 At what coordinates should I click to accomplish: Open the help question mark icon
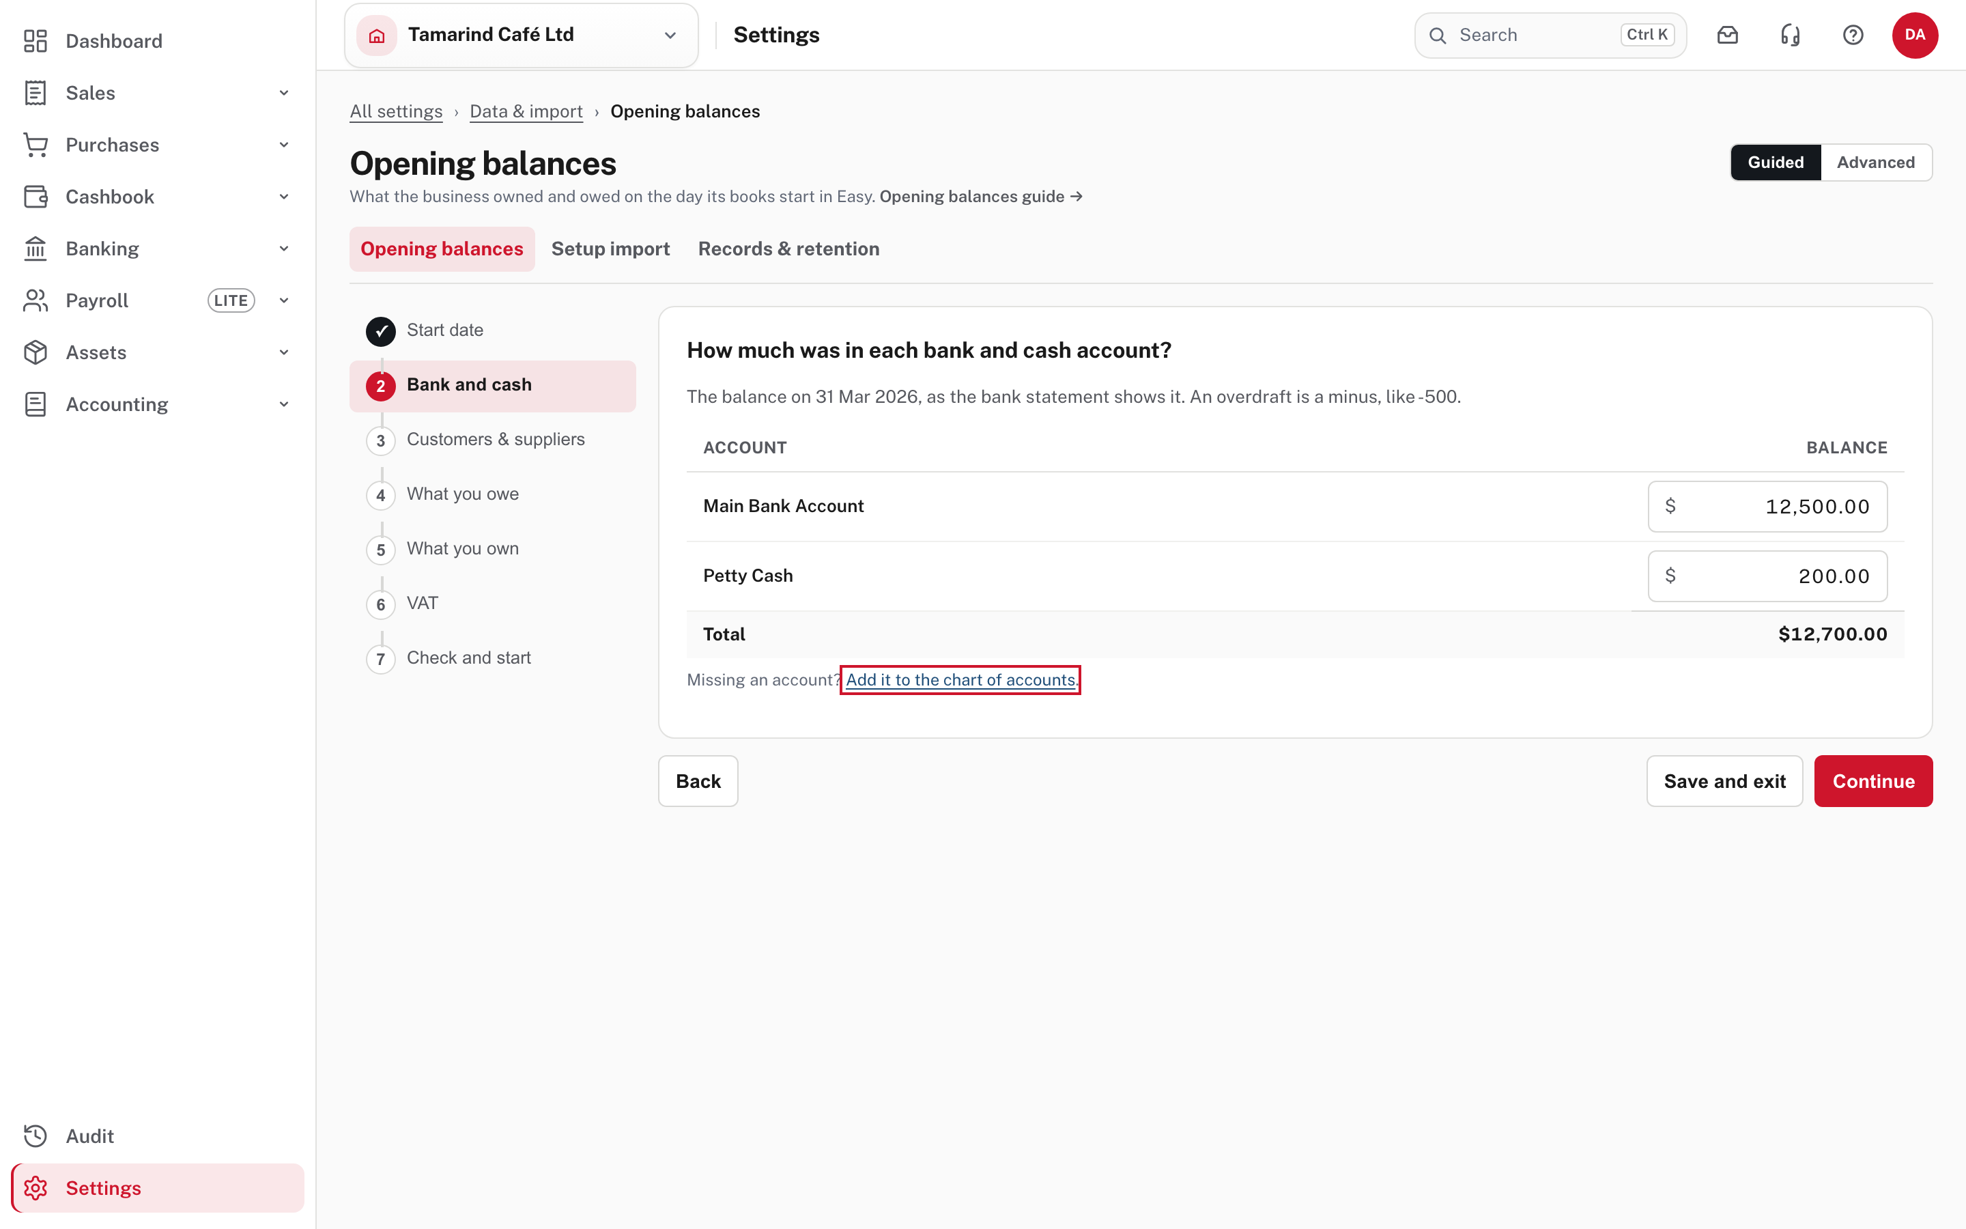click(x=1852, y=35)
